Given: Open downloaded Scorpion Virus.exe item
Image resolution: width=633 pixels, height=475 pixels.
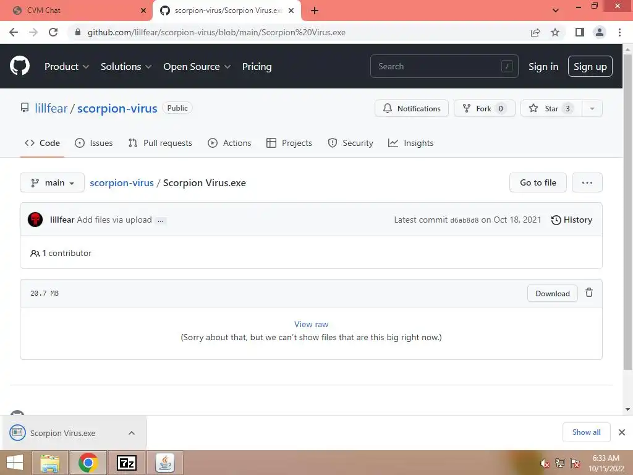Looking at the screenshot, I should click(62, 433).
